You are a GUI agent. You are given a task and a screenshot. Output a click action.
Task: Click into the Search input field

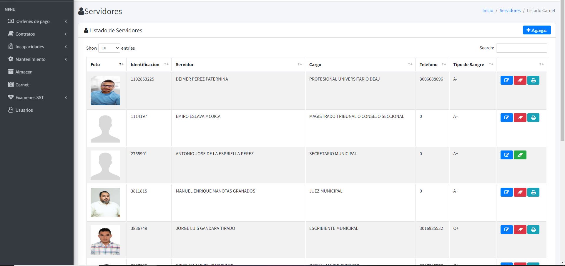(x=521, y=48)
